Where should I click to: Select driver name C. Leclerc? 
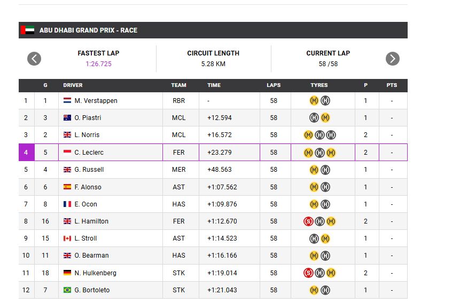click(89, 153)
